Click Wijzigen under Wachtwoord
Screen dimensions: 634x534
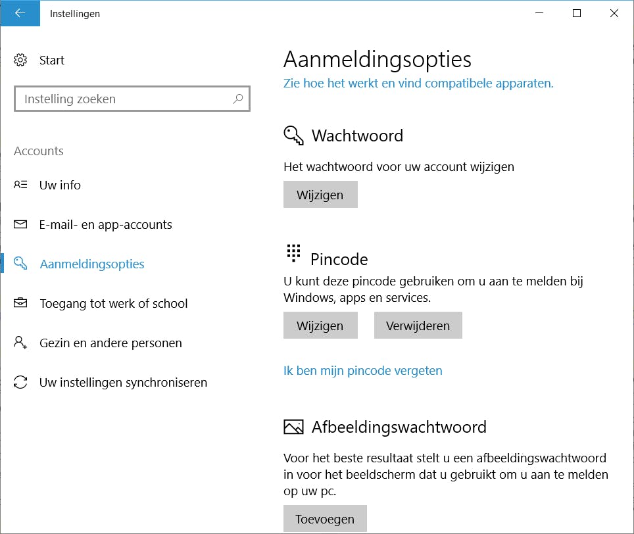(320, 195)
